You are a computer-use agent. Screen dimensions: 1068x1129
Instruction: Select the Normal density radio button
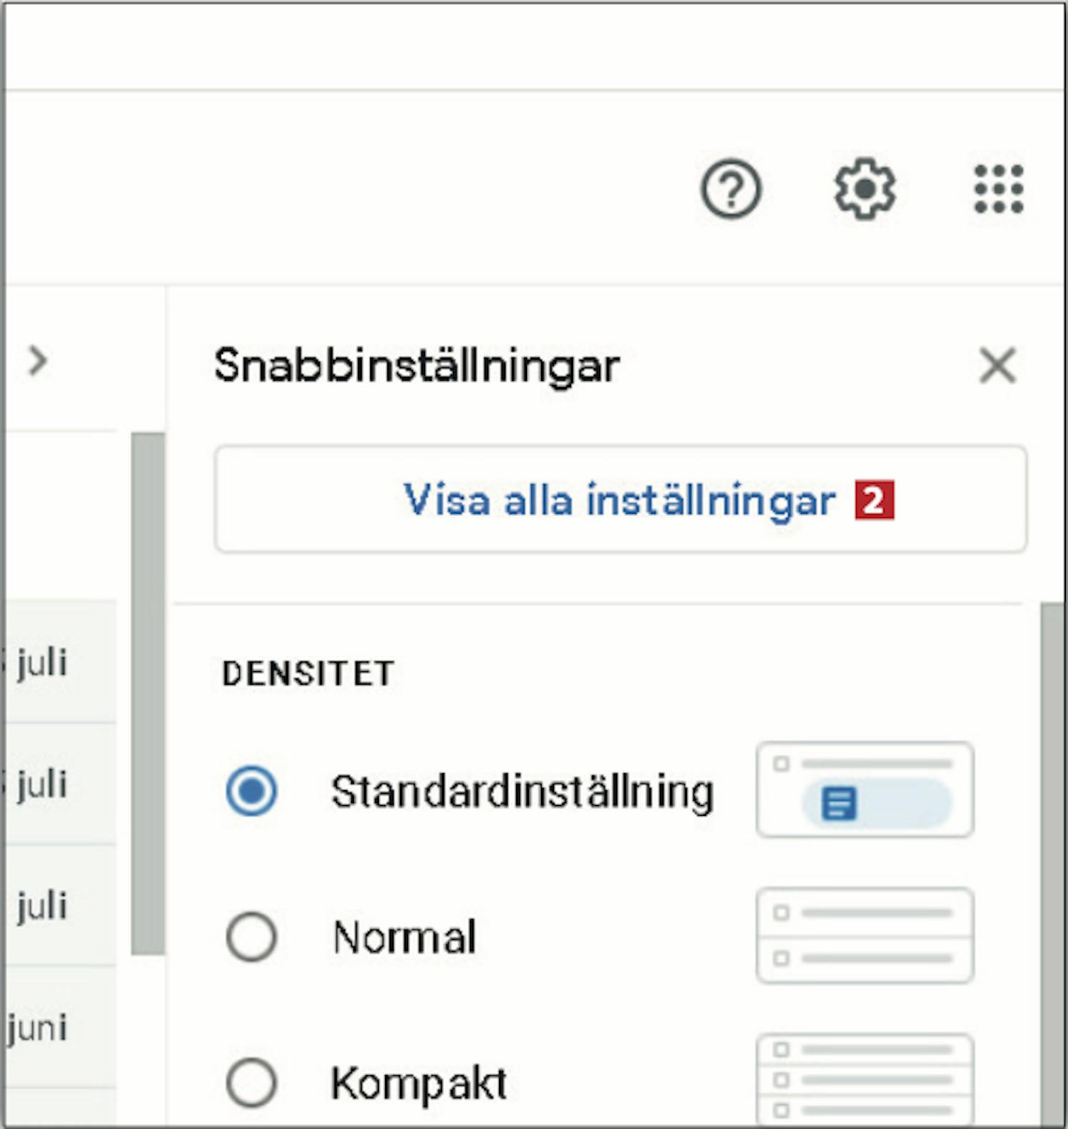point(251,937)
